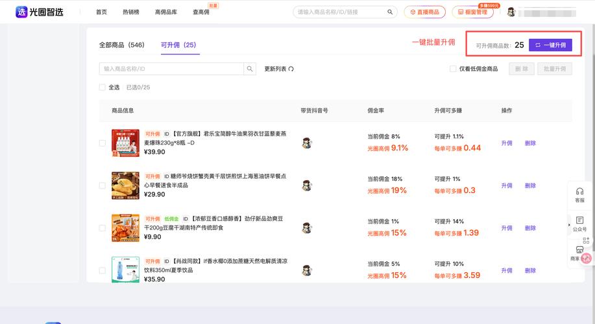Click the ¥9.90 price text

click(x=152, y=237)
